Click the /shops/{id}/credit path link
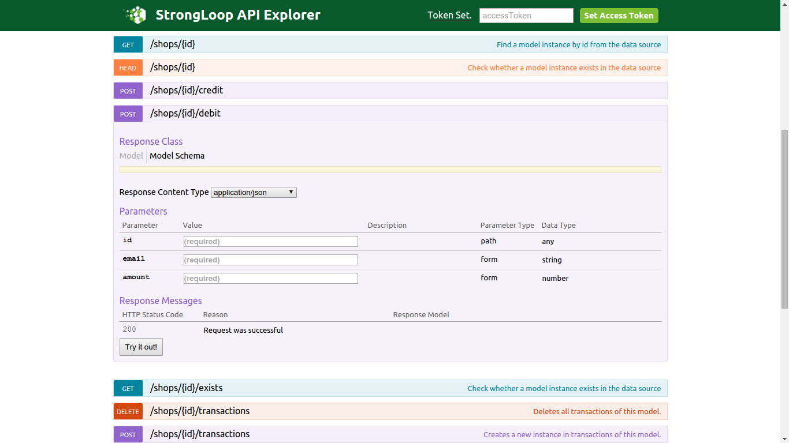 click(187, 91)
